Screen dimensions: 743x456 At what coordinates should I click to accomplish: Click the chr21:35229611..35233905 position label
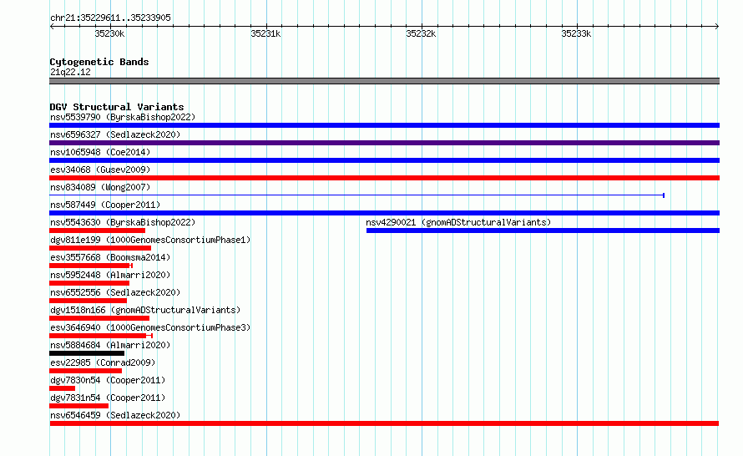[110, 18]
